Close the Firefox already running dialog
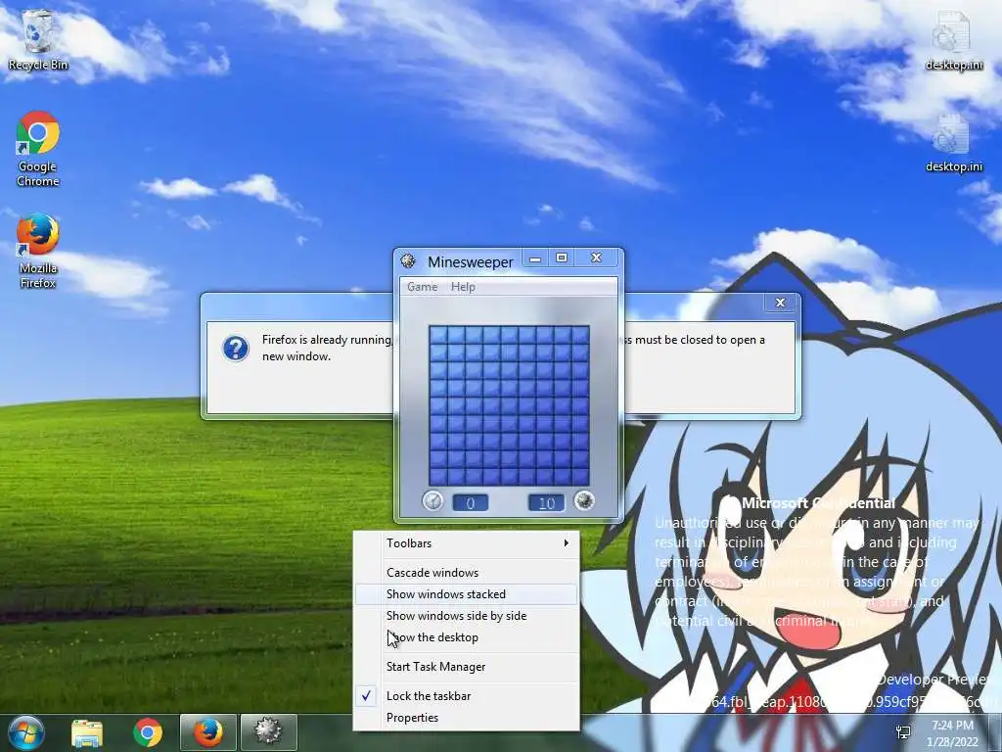This screenshot has width=1002, height=752. pyautogui.click(x=780, y=303)
